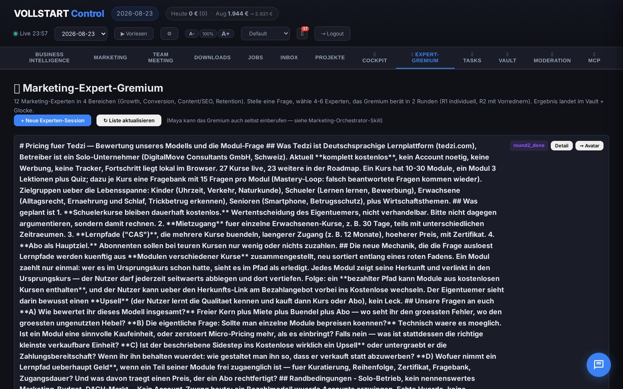623x389 pixels.
Task: Open the Inbox tab
Action: [x=289, y=58]
